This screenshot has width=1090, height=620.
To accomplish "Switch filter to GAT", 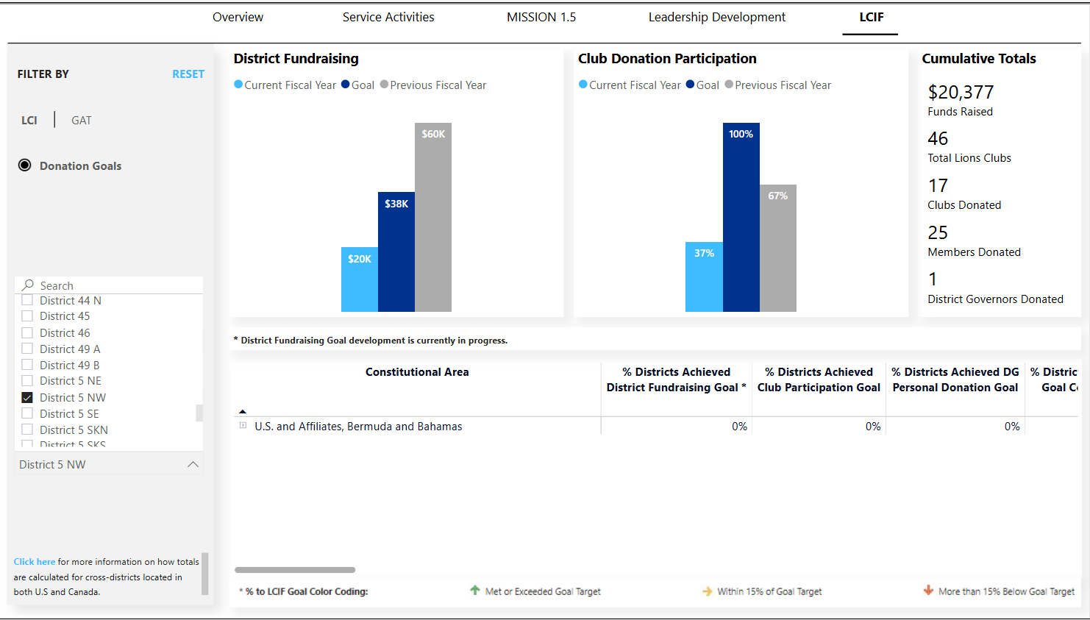I will [82, 120].
